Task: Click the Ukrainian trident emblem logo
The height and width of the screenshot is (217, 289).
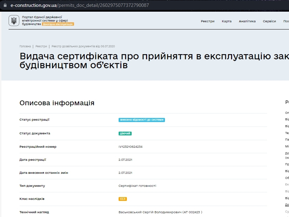Action: click(14, 21)
